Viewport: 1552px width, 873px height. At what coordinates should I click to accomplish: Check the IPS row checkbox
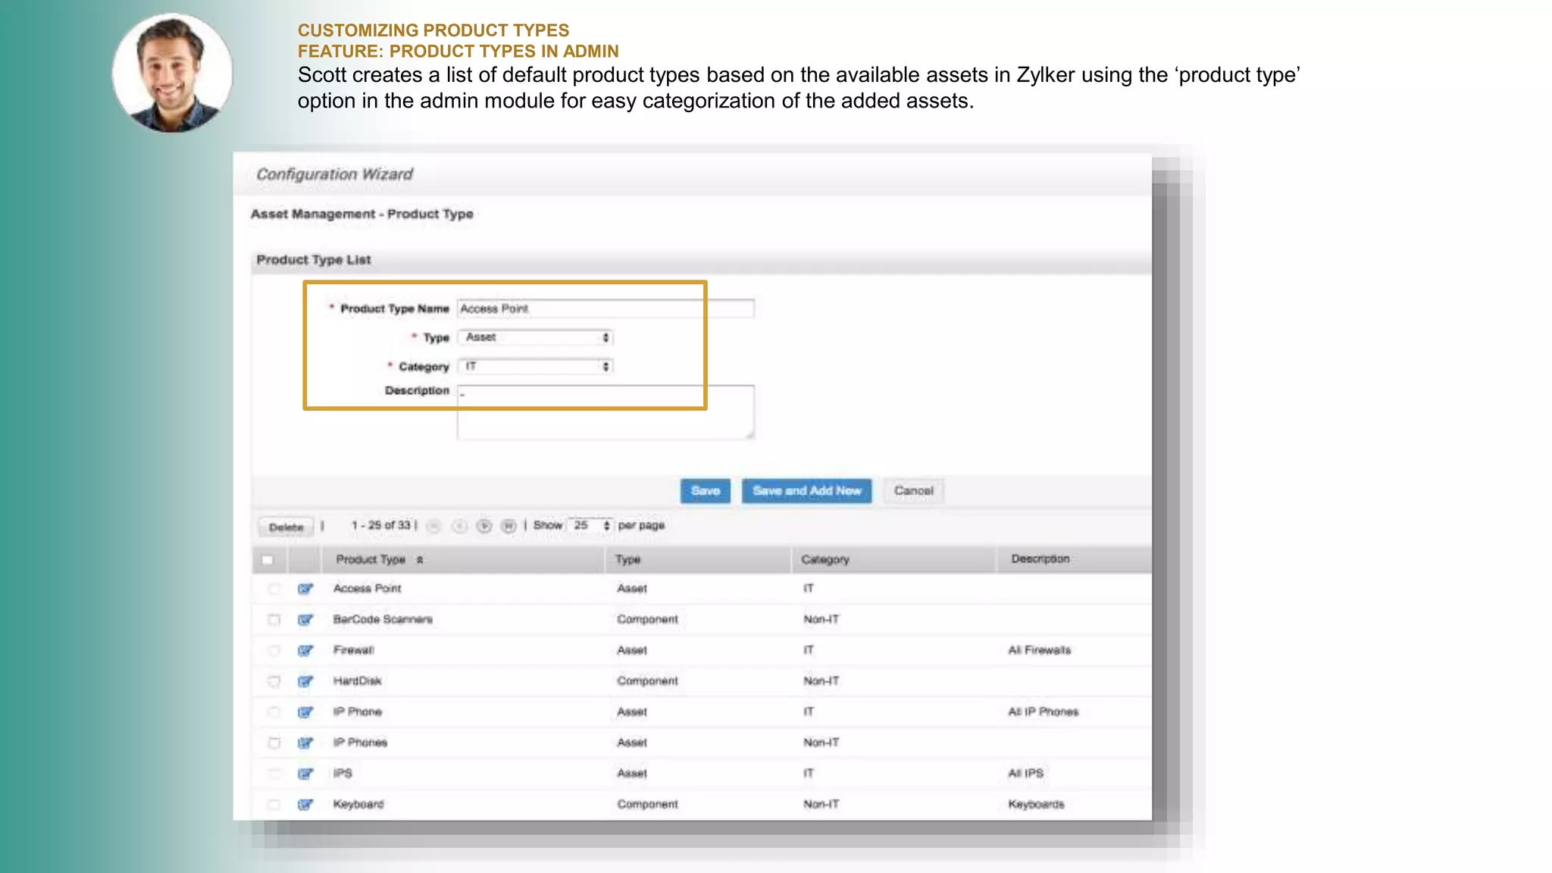(274, 774)
